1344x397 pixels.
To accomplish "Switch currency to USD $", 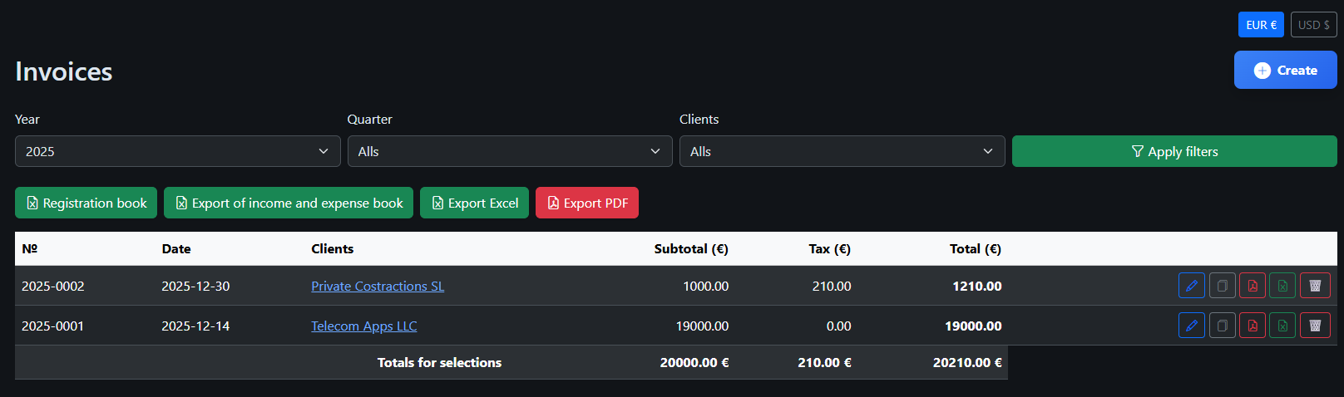I will tap(1313, 25).
